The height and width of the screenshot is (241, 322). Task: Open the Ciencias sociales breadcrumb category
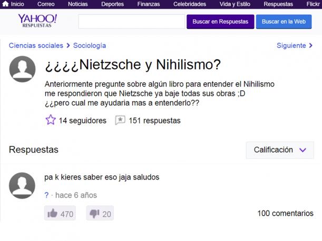[36, 45]
